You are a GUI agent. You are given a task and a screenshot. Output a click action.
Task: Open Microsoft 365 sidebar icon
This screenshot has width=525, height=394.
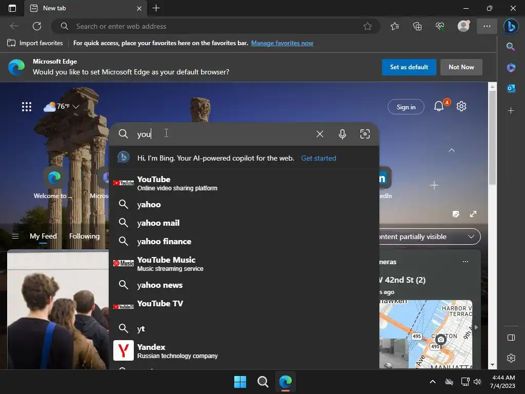point(511,68)
